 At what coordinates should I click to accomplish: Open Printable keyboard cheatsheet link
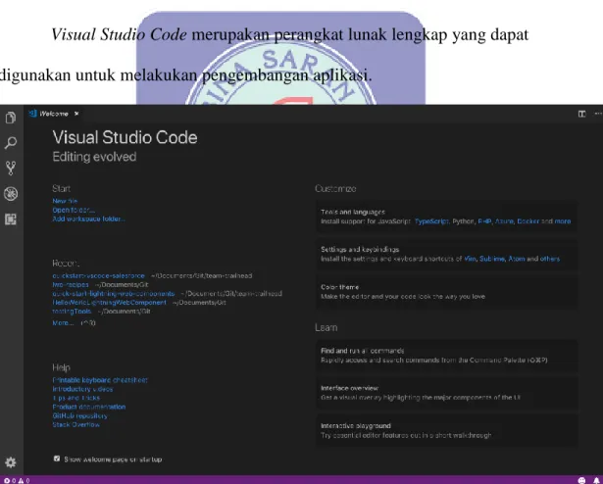100,380
